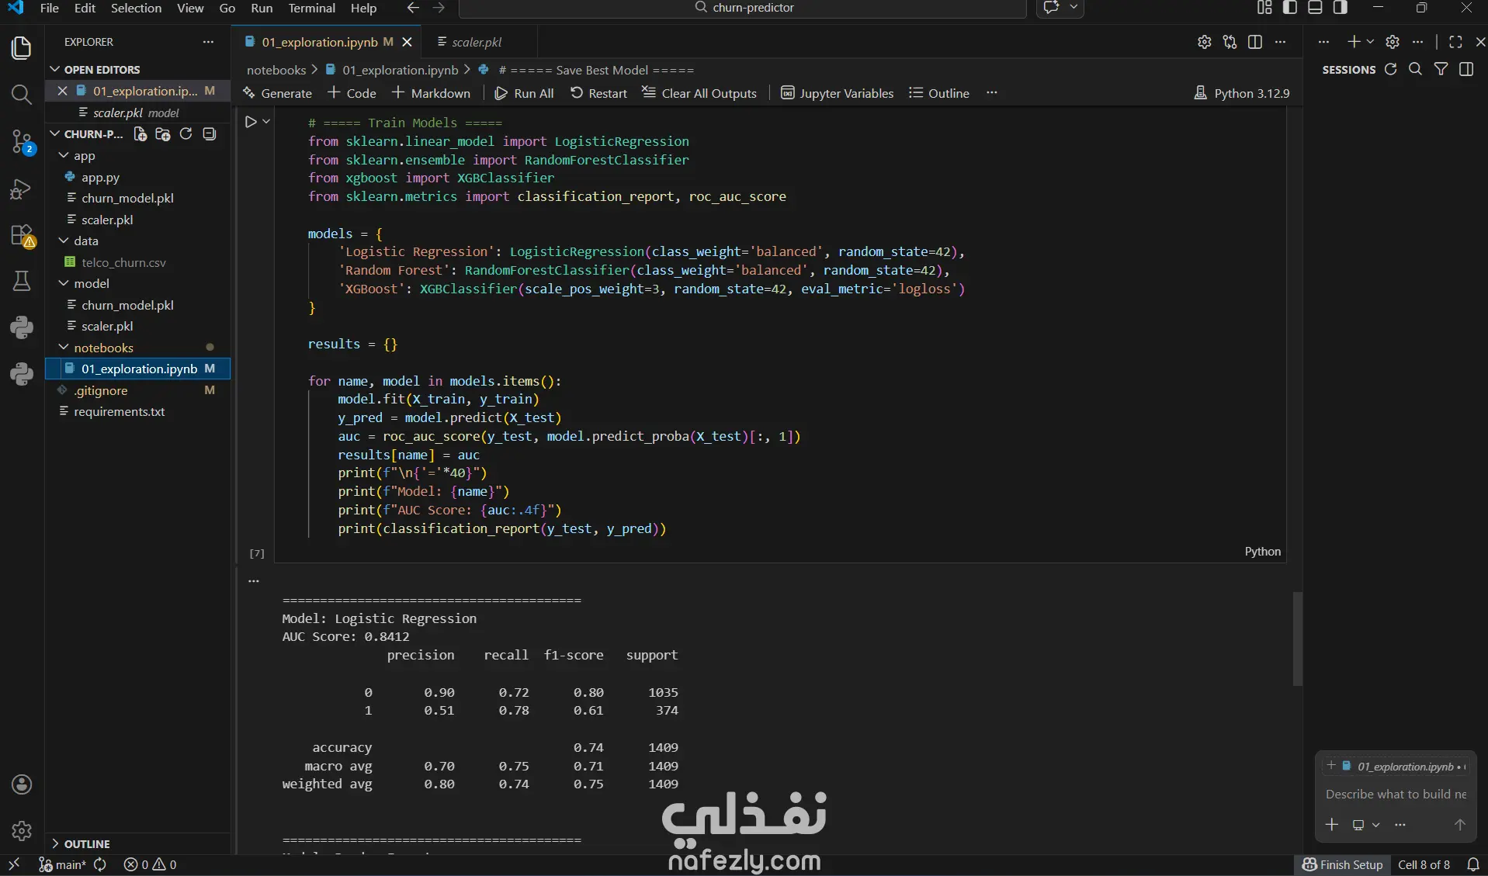1488x876 pixels.
Task: Open the new chat dropdown arrow
Action: pyautogui.click(x=1370, y=42)
